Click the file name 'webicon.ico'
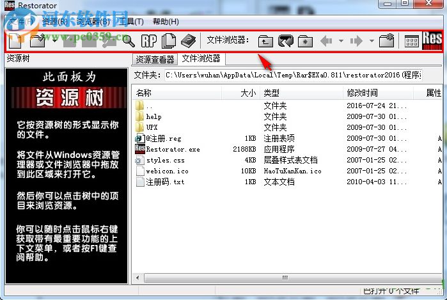 pos(168,171)
